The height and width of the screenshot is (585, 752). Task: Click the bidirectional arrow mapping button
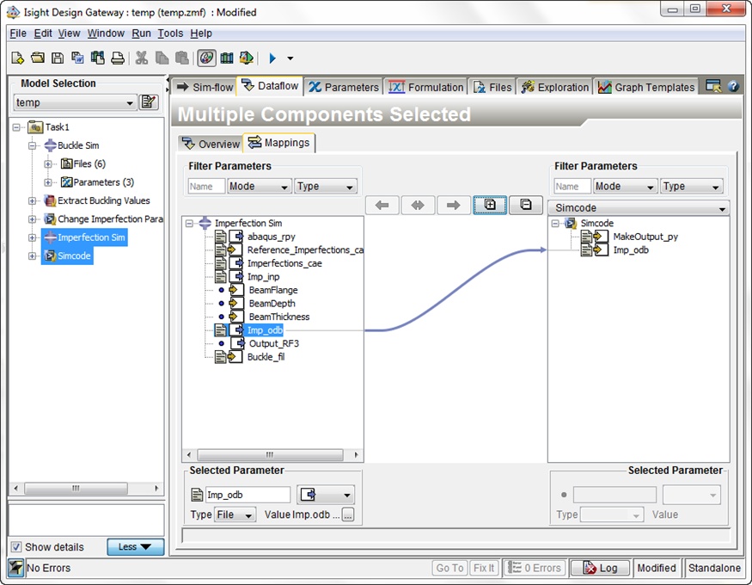pyautogui.click(x=418, y=206)
